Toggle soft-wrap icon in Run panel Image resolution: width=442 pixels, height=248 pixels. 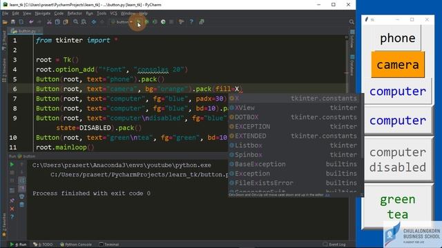click(x=21, y=180)
